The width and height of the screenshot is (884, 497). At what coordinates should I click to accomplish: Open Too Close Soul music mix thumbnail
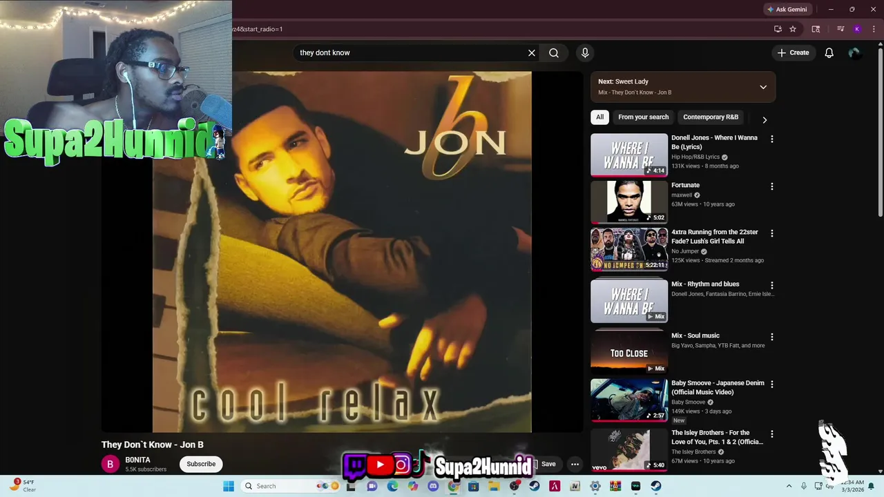point(629,353)
